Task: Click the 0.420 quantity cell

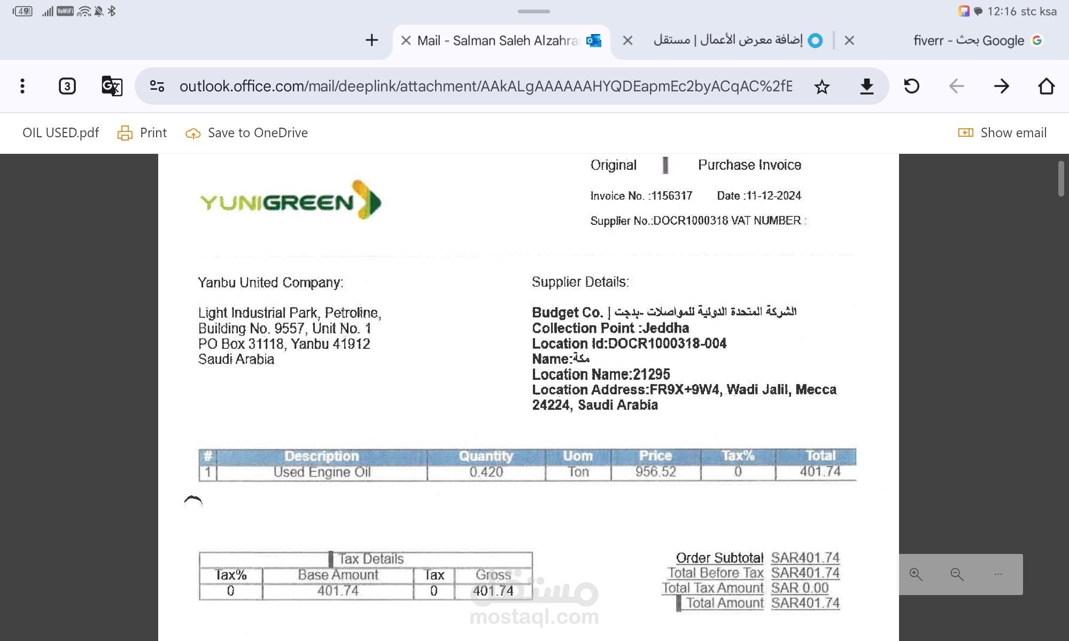Action: [486, 472]
